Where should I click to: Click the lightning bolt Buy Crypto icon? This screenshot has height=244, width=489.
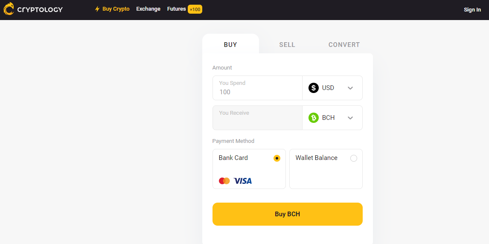(97, 9)
